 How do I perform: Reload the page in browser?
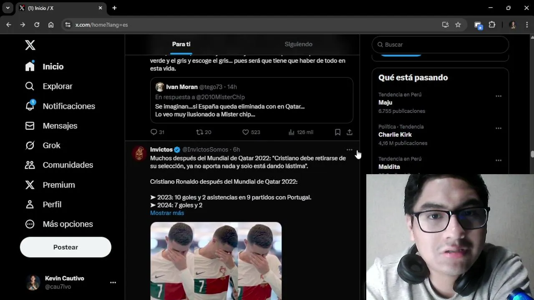[x=37, y=25]
